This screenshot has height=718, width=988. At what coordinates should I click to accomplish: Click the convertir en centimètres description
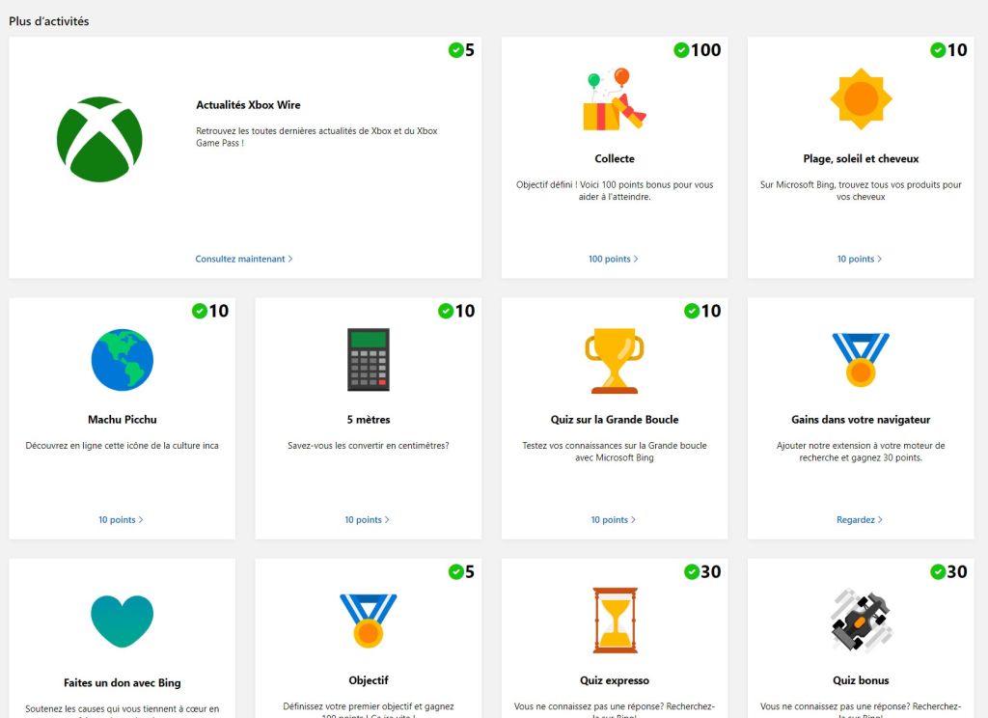[x=369, y=446]
